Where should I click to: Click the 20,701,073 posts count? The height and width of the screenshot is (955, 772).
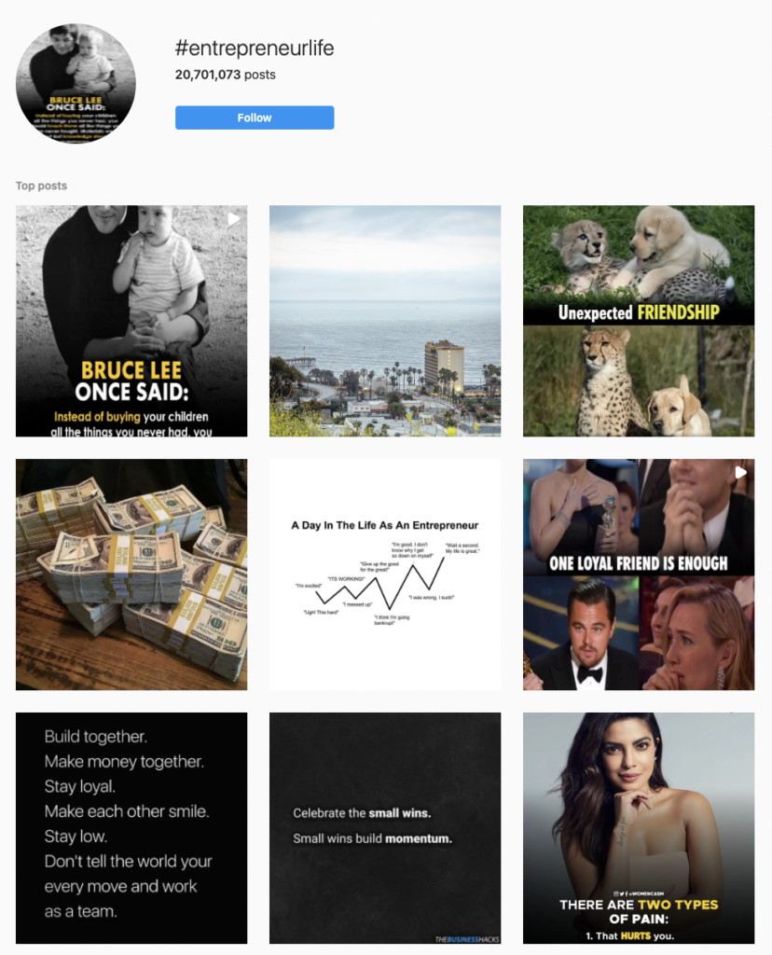226,75
